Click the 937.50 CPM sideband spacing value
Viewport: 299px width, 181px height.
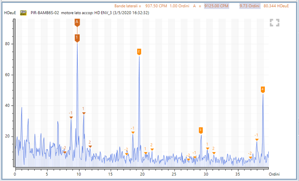pos(155,6)
